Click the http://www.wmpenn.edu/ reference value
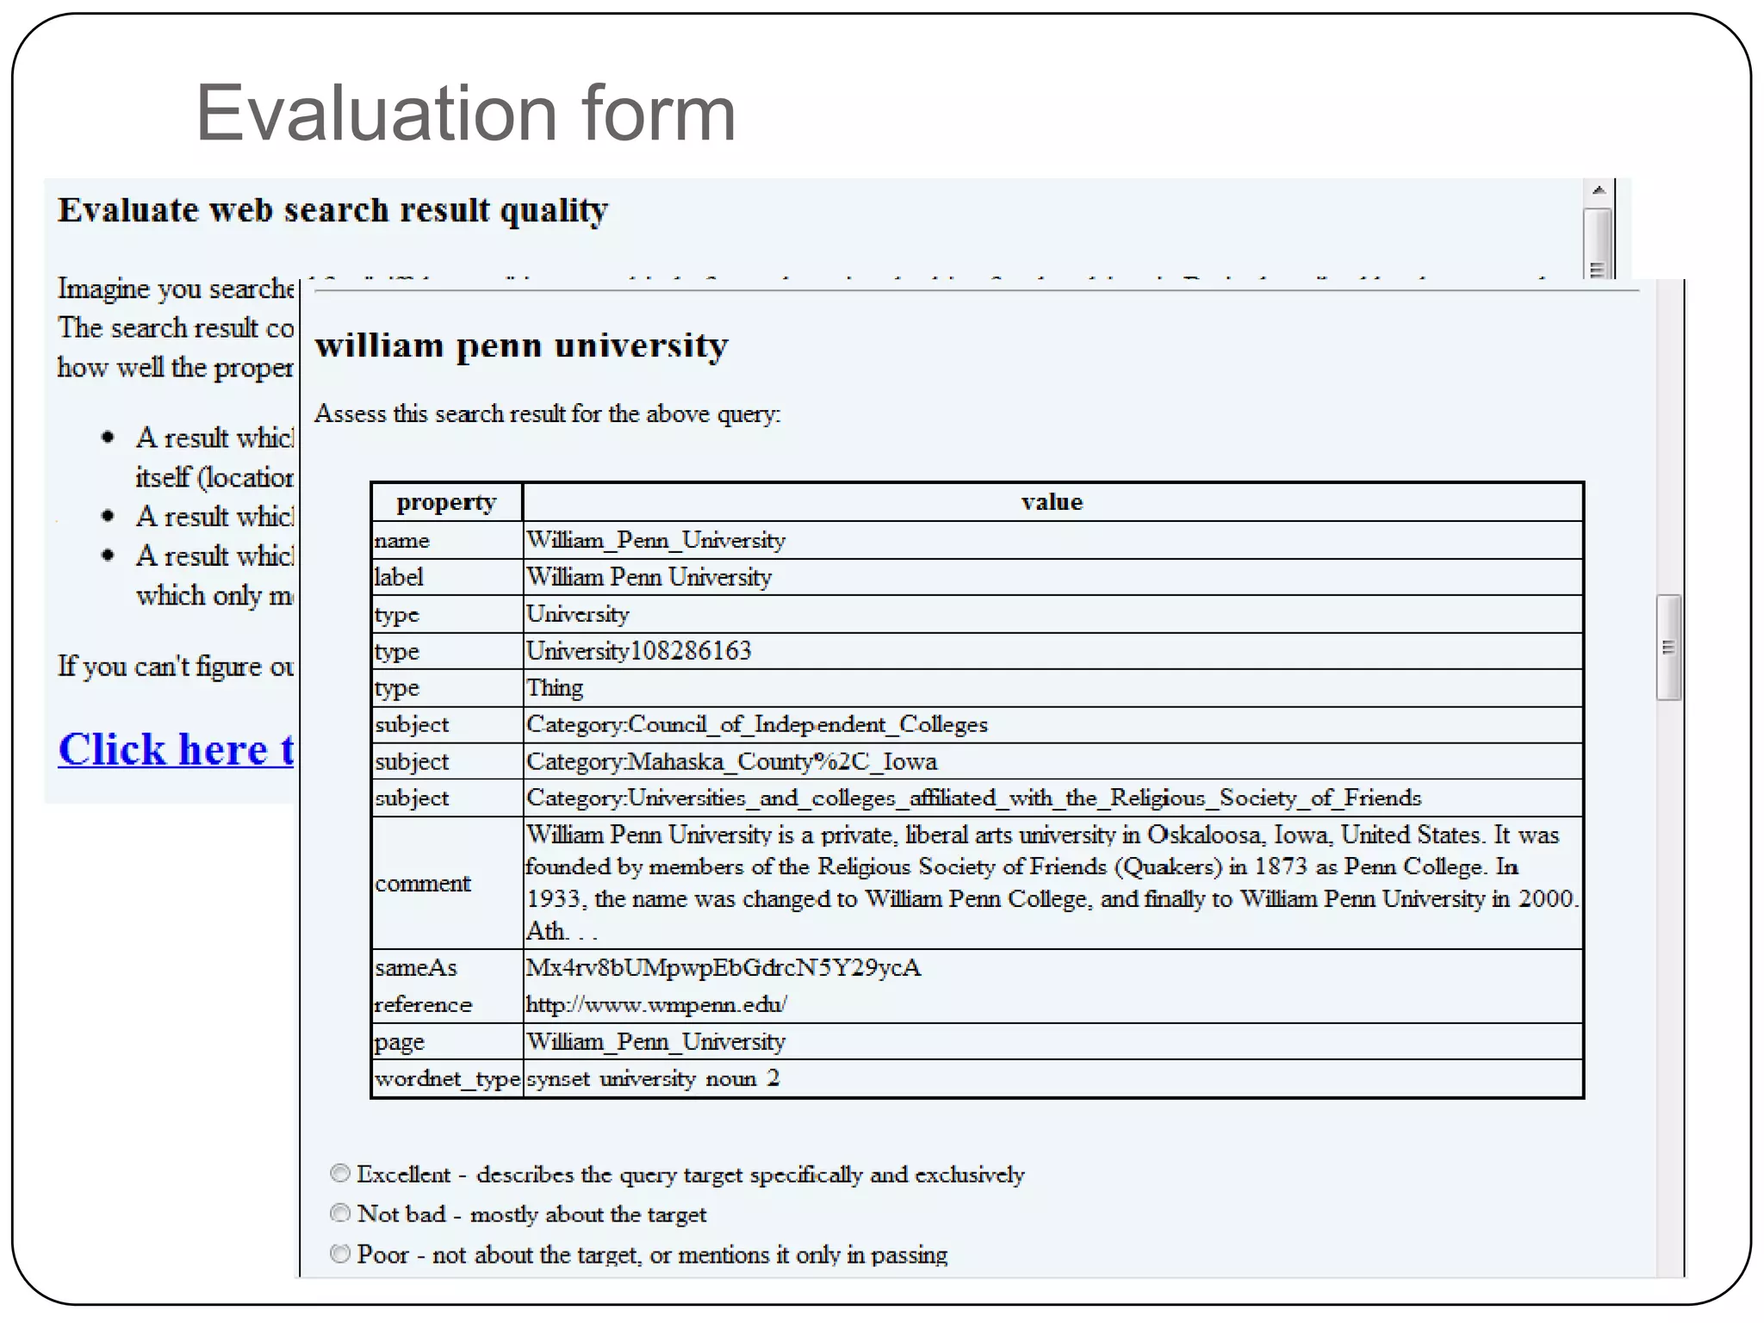 (656, 1004)
